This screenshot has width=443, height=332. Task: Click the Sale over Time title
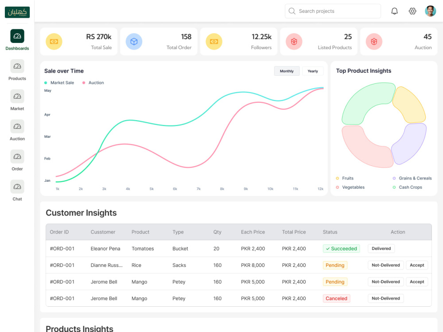(x=64, y=71)
